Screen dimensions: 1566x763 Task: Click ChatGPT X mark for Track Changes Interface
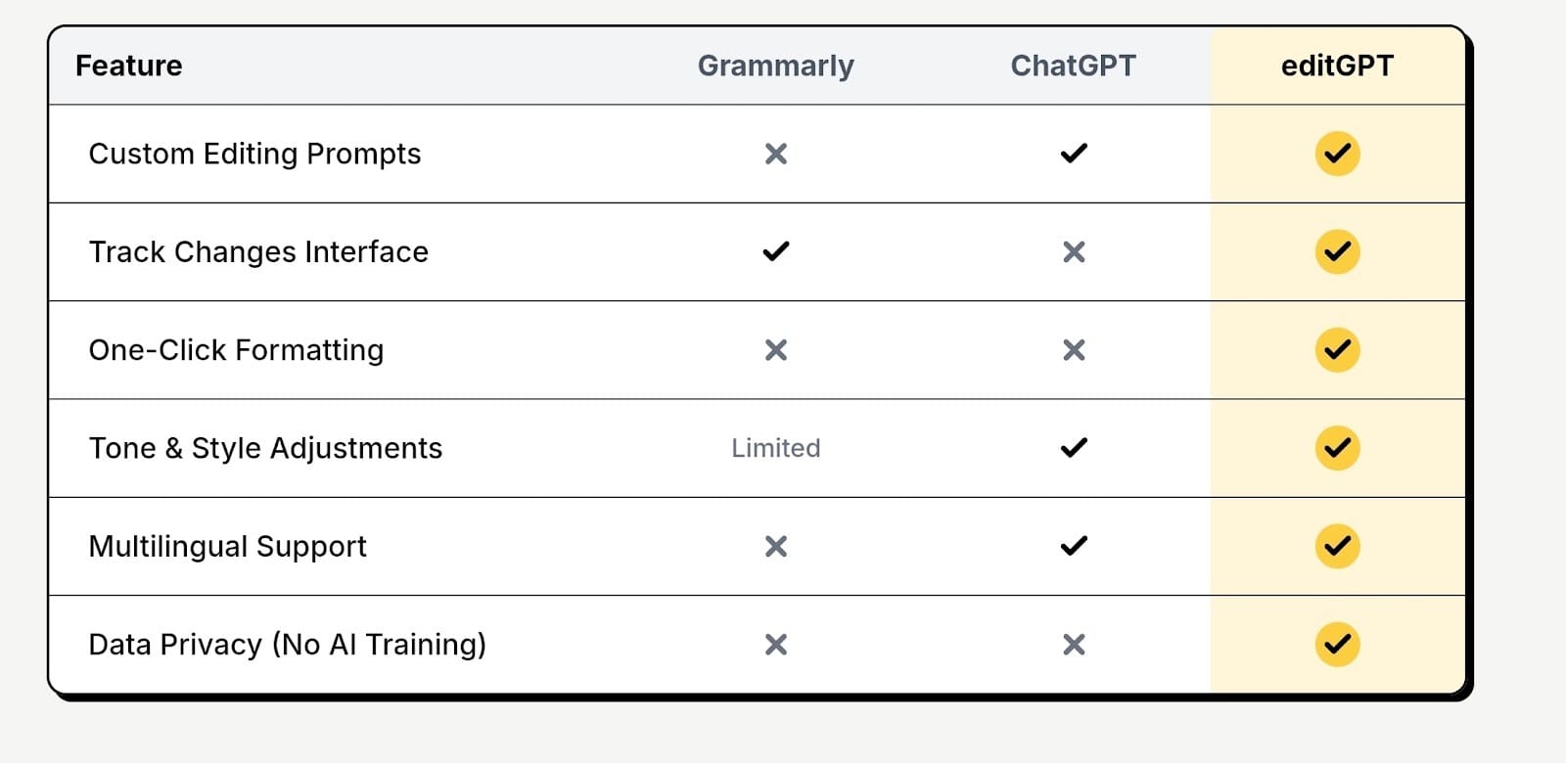click(x=1074, y=252)
